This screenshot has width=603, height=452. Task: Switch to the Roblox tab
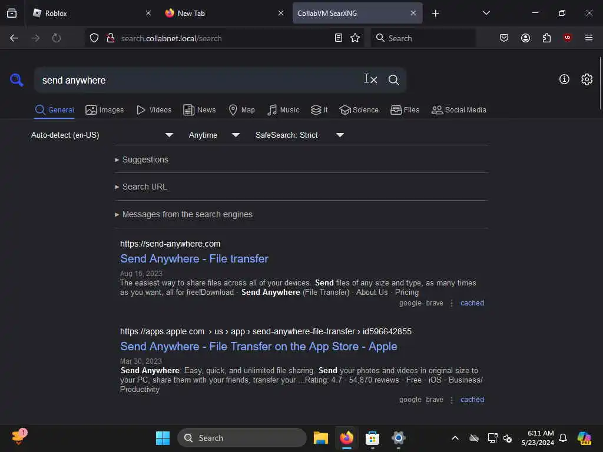92,13
